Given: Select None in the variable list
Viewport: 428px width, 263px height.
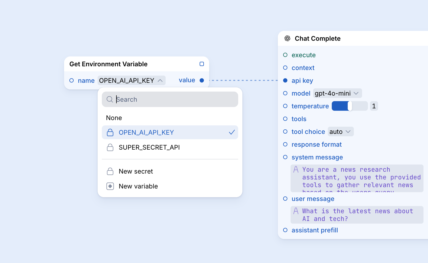Looking at the screenshot, I should (x=170, y=118).
